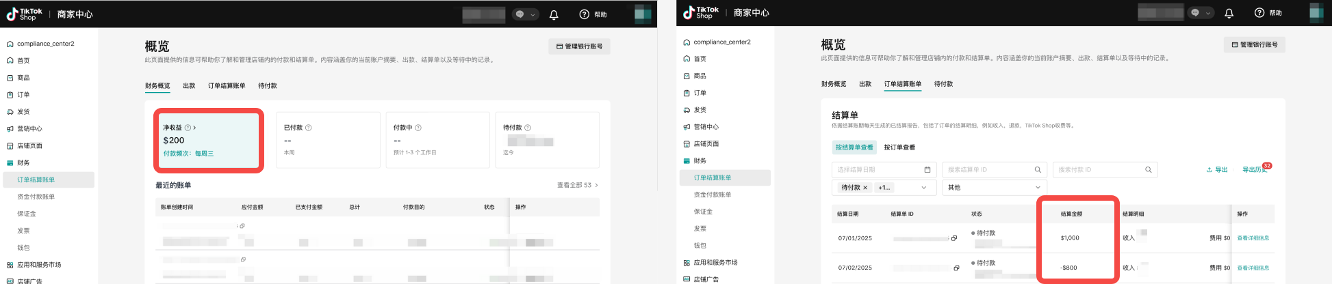The height and width of the screenshot is (284, 1332).
Task: Open 资金付款账单 in right screenshot sidebar
Action: coord(713,195)
